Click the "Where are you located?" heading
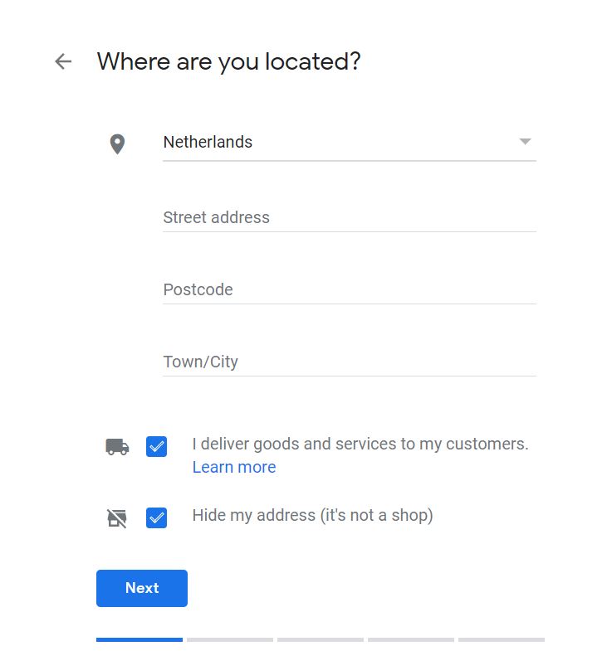This screenshot has height=651, width=607. coord(228,61)
